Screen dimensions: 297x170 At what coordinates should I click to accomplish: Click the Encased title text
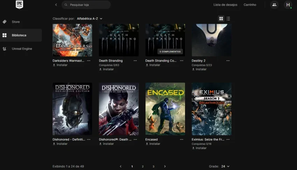[151, 140]
